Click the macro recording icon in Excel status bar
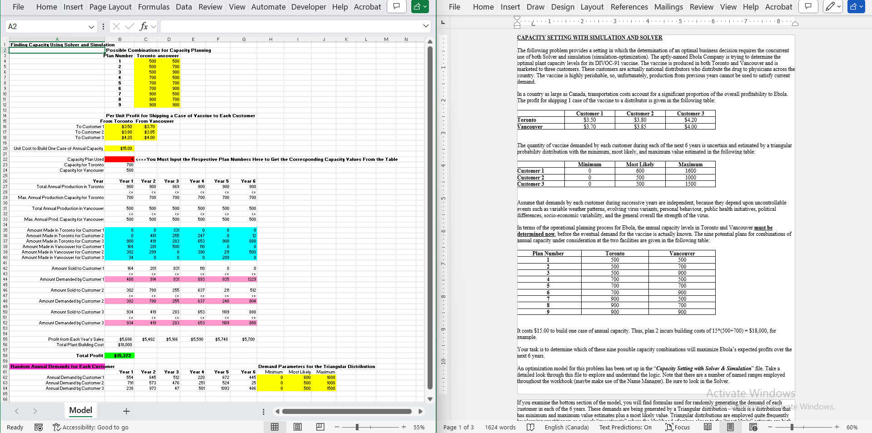The image size is (872, 433). click(39, 427)
